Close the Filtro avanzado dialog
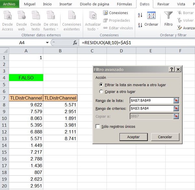Viewport: 195px width, 190px height. coord(178,69)
